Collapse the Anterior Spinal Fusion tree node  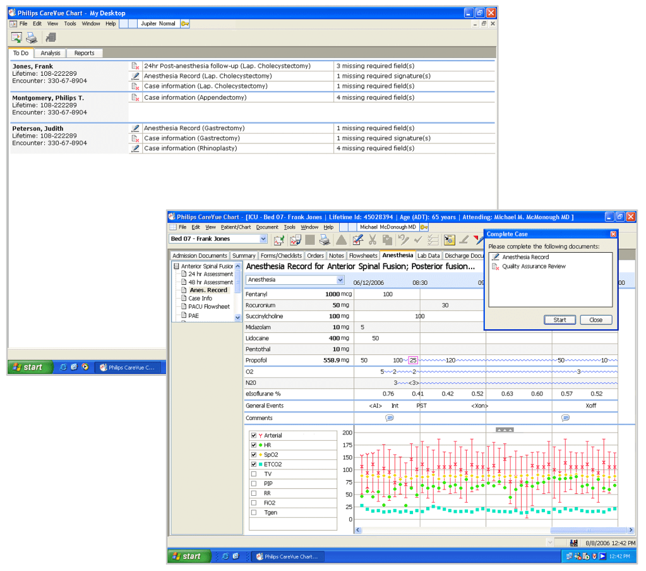coord(176,267)
